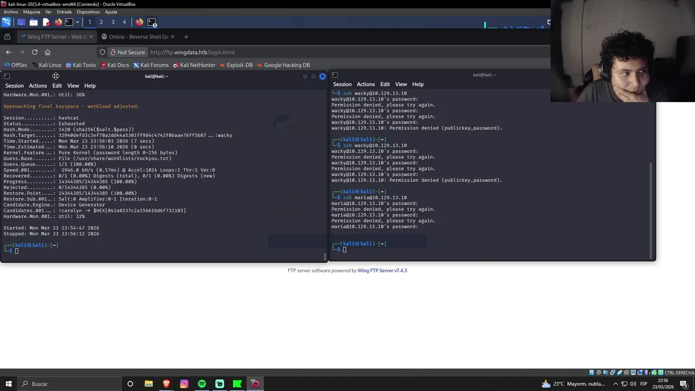Open View menu in left terminal

point(73,86)
